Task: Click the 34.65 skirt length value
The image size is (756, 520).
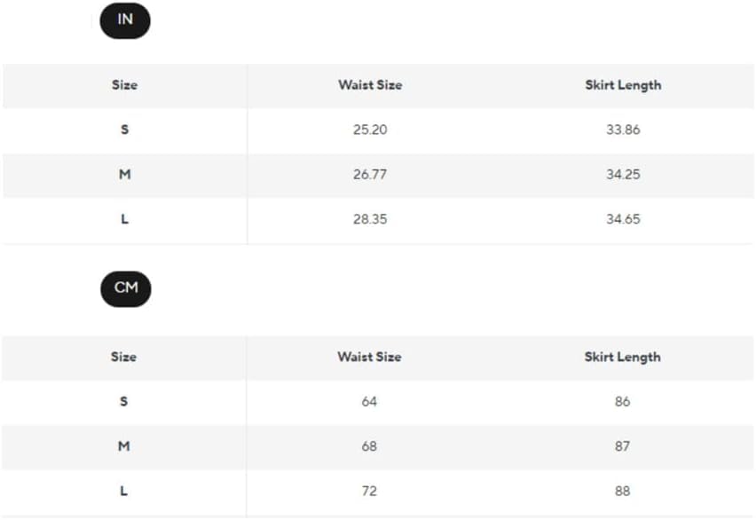Action: click(623, 219)
